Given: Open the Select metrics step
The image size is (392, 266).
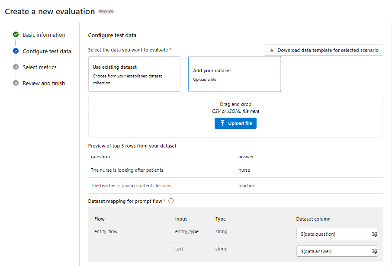Looking at the screenshot, I should (40, 67).
